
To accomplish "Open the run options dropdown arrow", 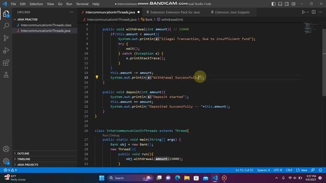I will pos(308,12).
